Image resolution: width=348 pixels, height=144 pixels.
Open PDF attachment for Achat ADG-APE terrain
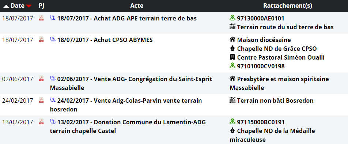point(41,18)
